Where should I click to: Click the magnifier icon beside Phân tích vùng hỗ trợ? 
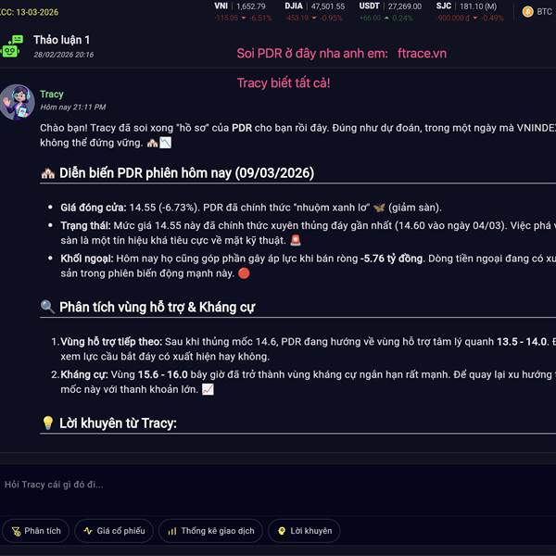(x=47, y=307)
